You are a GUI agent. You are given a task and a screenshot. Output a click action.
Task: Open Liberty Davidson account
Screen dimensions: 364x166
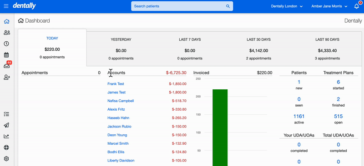point(121,161)
